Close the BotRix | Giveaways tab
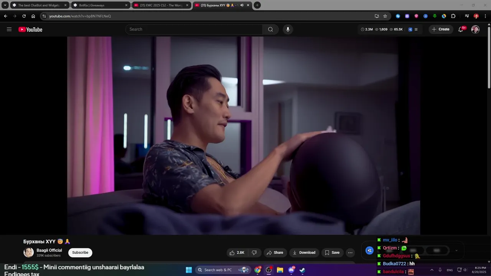The width and height of the screenshot is (491, 276). 127,5
